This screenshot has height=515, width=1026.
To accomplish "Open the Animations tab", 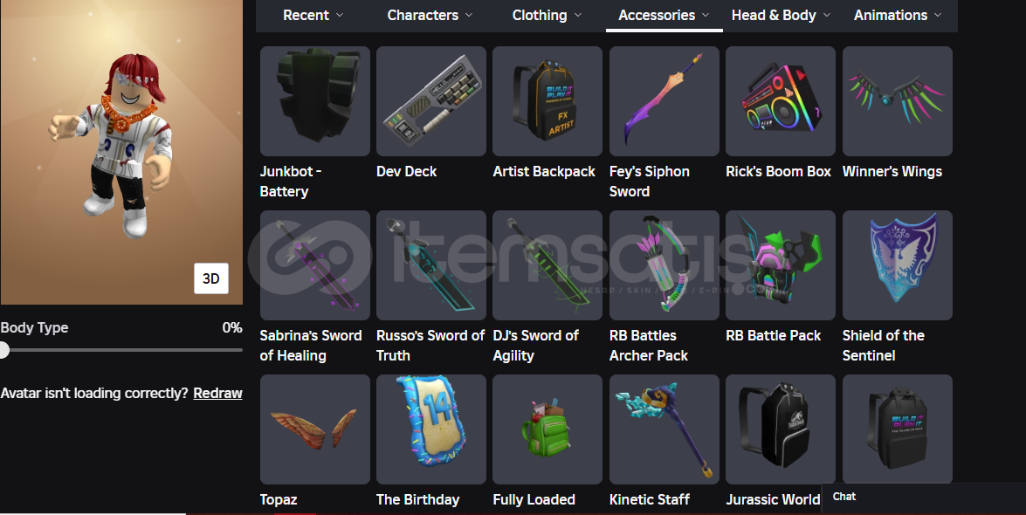I will pyautogui.click(x=898, y=15).
